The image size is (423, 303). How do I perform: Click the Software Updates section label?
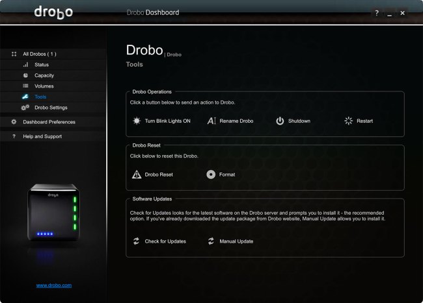(x=152, y=199)
